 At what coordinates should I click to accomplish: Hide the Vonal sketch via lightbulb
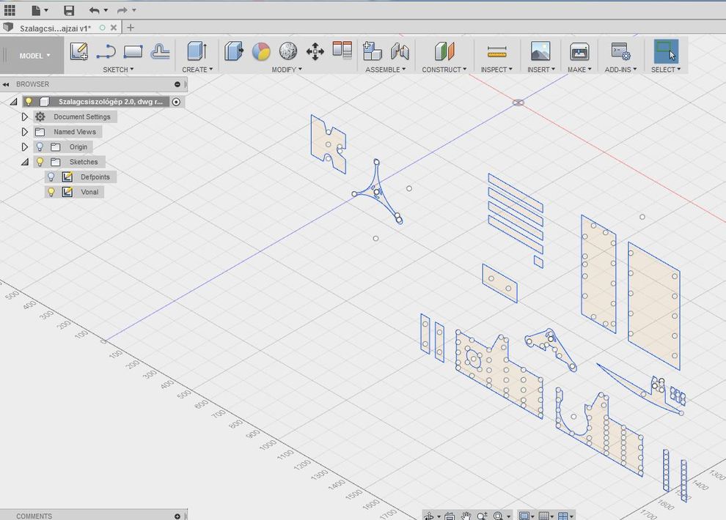coord(51,192)
